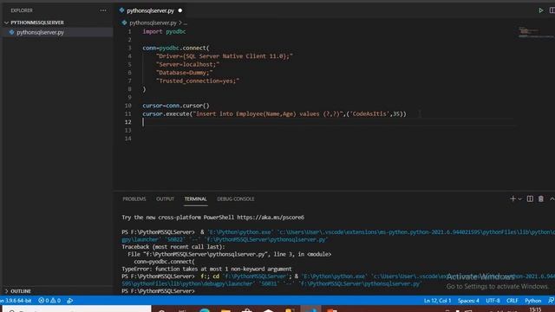The image size is (555, 312).
Task: Click the 'Database=Dummy;' string
Action: tap(185, 73)
